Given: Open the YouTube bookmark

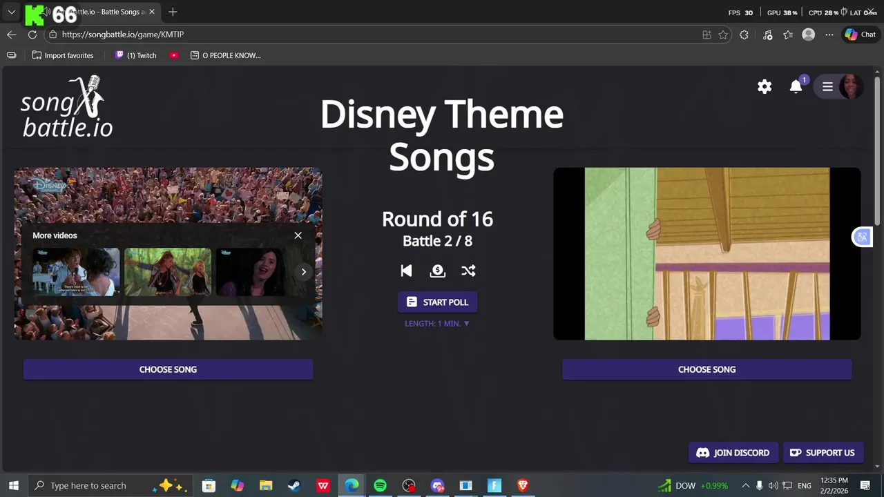Looking at the screenshot, I should tap(174, 55).
